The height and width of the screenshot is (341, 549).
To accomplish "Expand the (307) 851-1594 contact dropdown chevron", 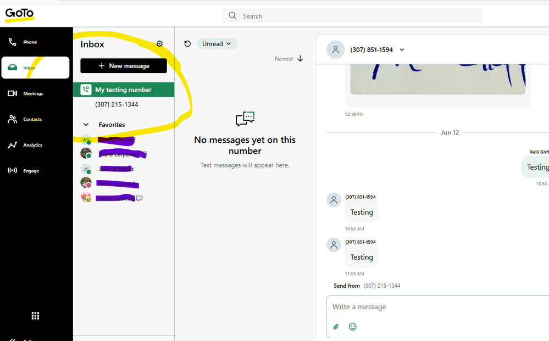I will pyautogui.click(x=402, y=49).
